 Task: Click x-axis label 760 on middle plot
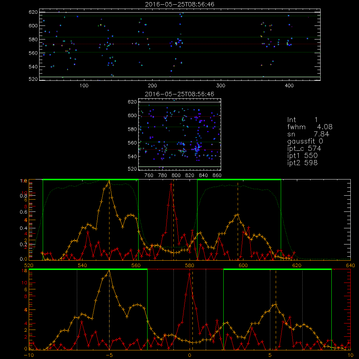point(149,176)
